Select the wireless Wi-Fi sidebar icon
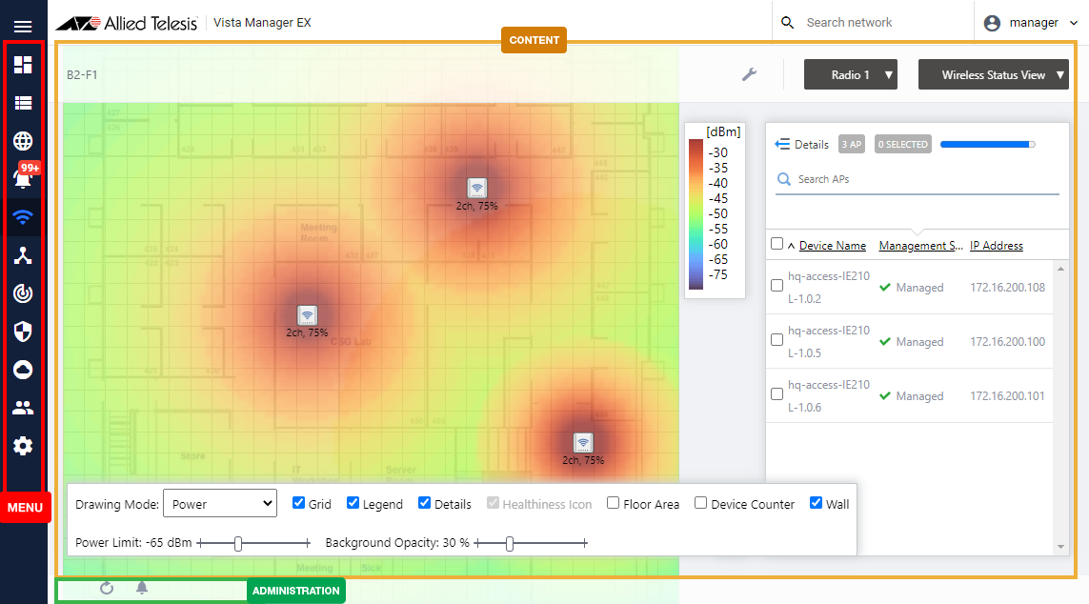This screenshot has height=604, width=1089. (23, 217)
